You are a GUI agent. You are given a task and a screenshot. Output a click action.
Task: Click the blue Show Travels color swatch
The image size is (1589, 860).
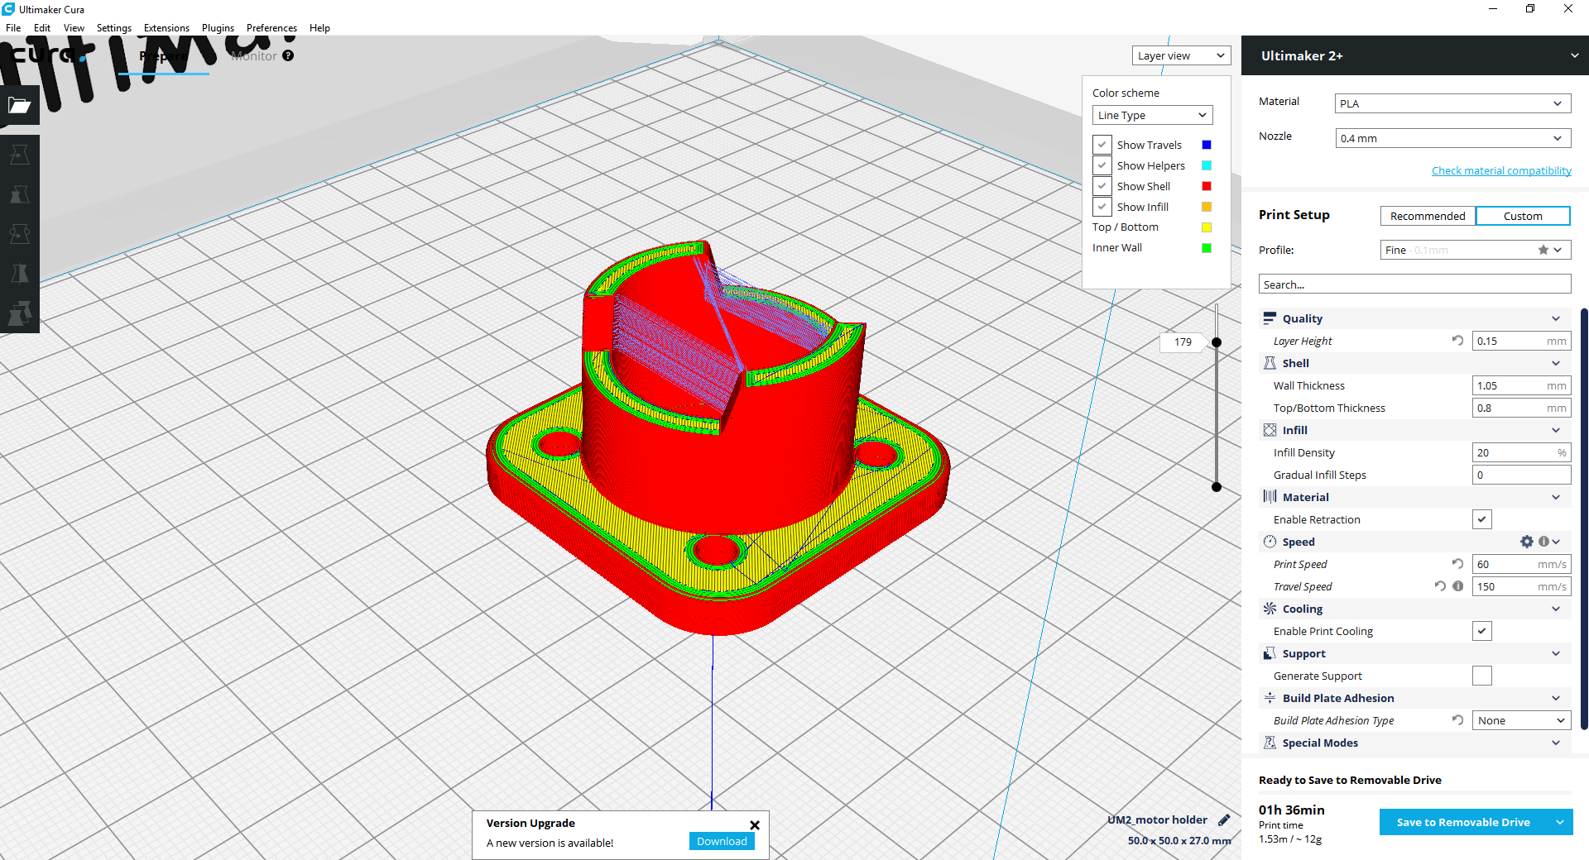(1207, 145)
